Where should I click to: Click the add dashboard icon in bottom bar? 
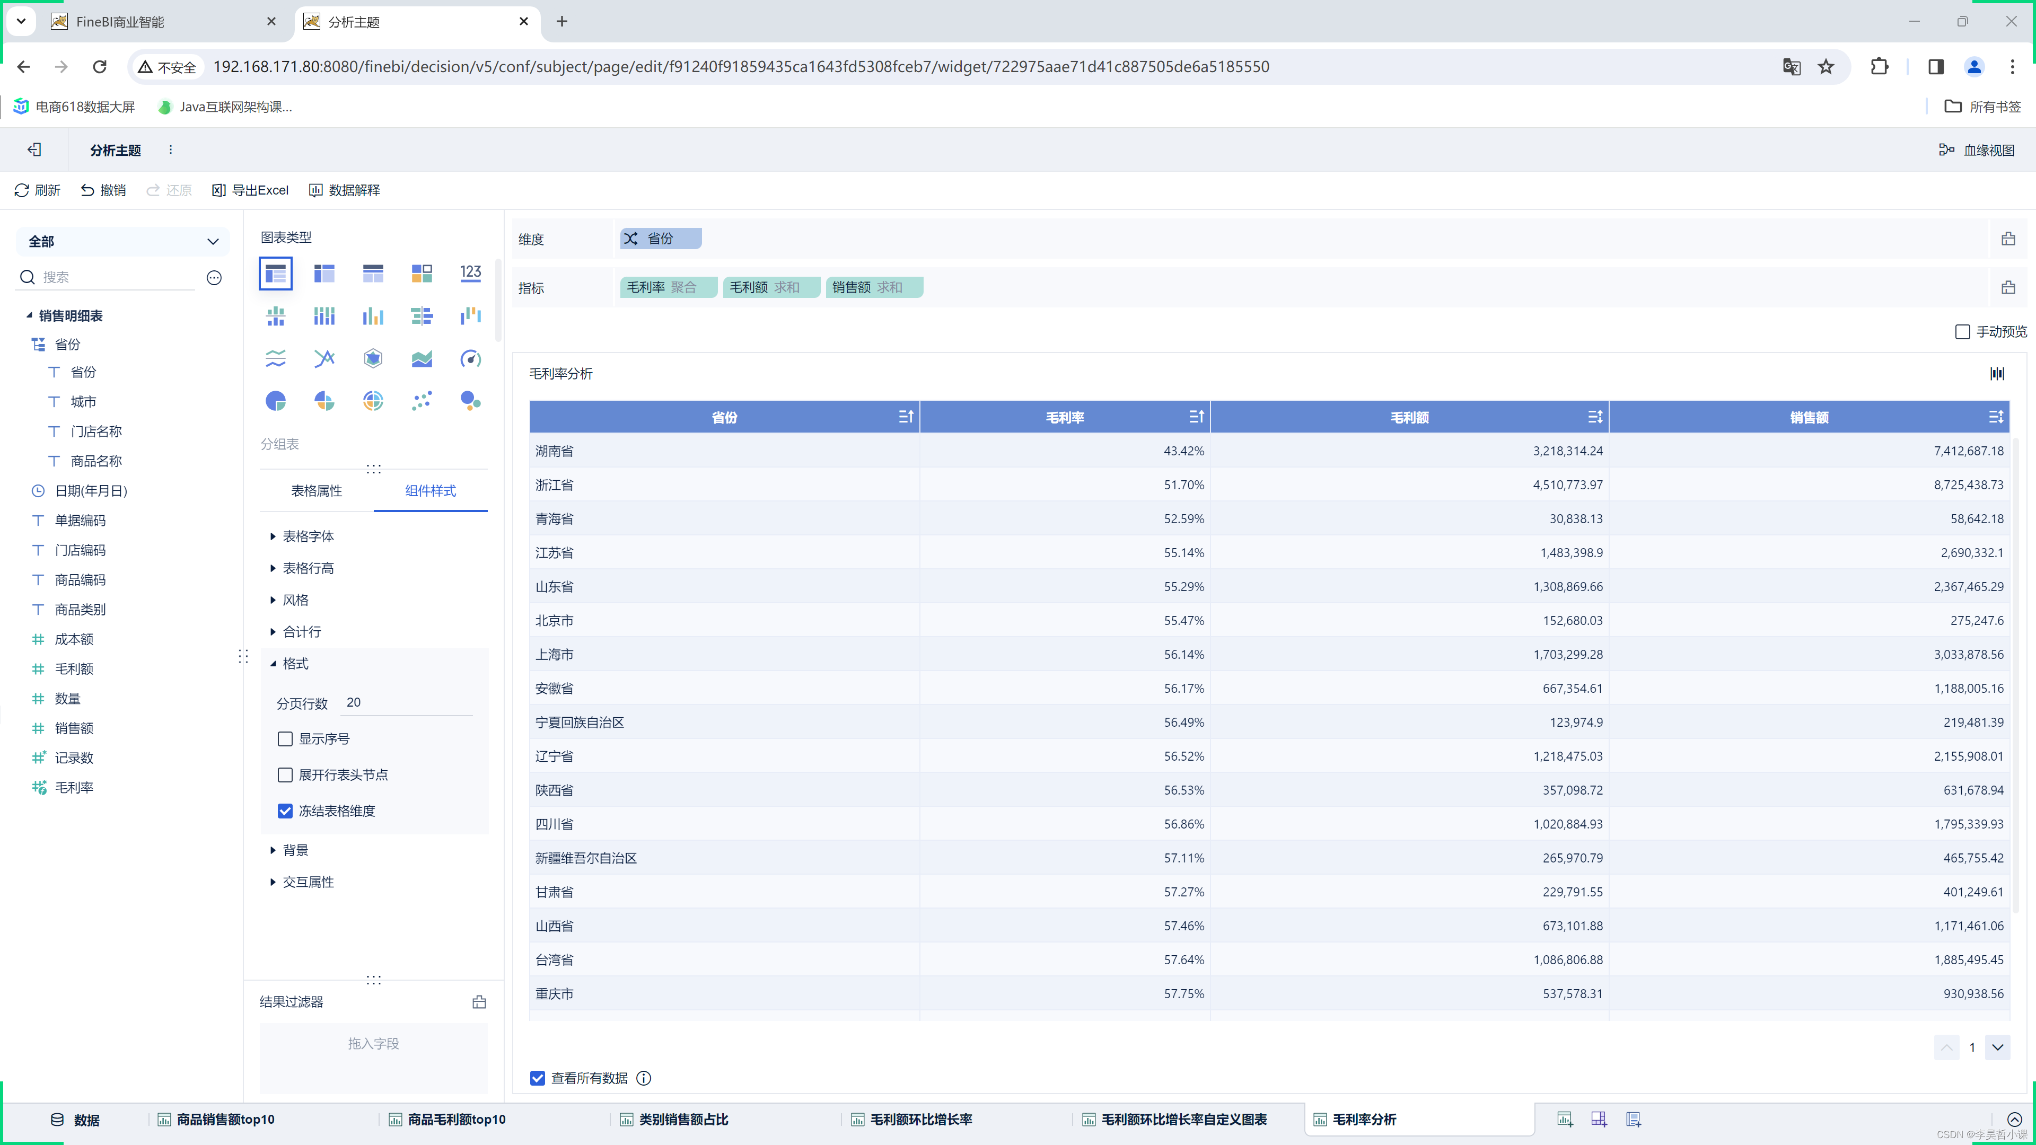(1599, 1119)
